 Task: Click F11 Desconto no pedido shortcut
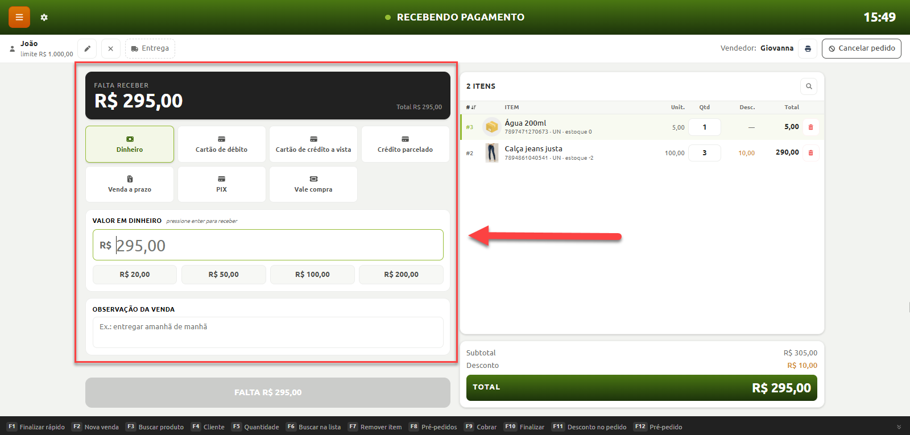589,427
